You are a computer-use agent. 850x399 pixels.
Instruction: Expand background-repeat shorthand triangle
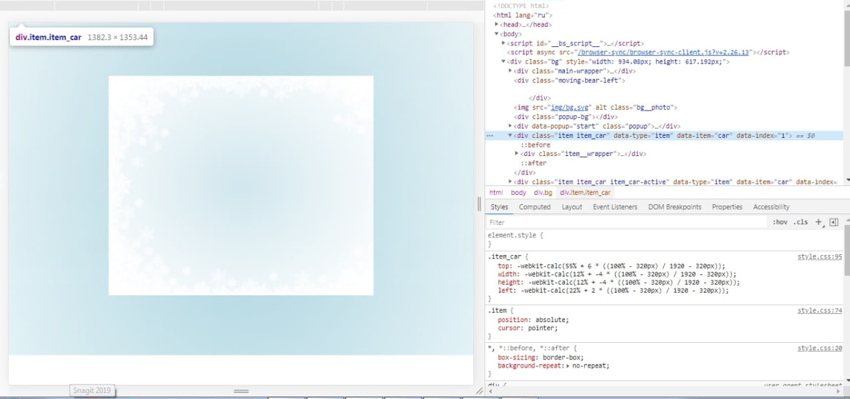pyautogui.click(x=568, y=366)
